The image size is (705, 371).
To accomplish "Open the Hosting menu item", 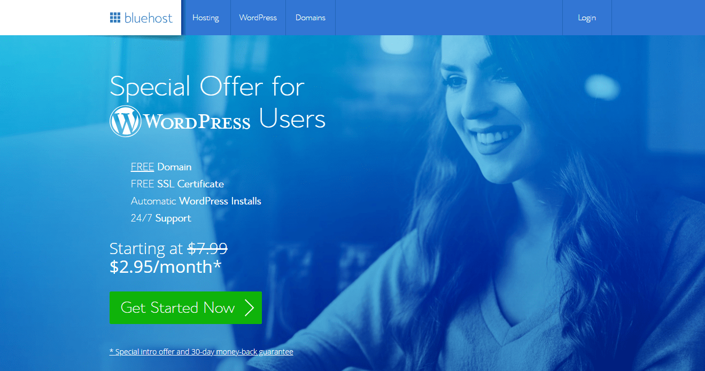I will pyautogui.click(x=206, y=18).
